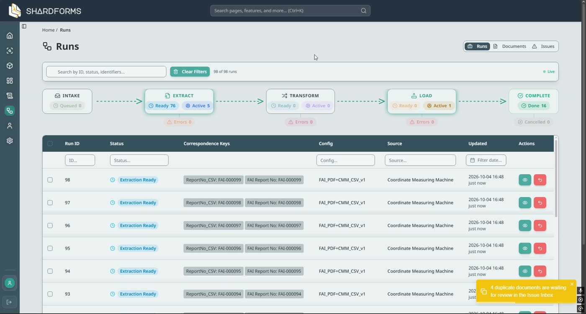View run 94 with the eye icon
The image size is (586, 314).
525,271
